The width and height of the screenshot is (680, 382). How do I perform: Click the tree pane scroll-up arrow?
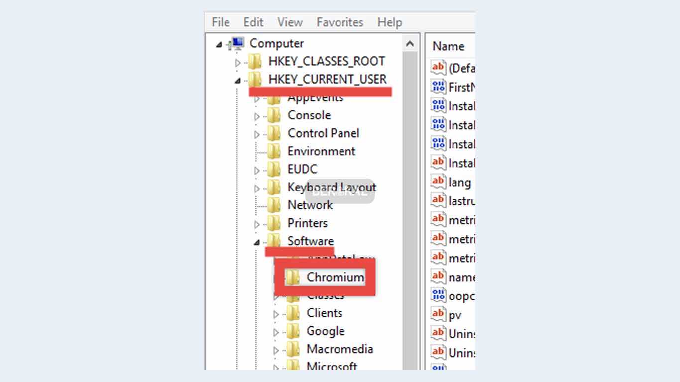coord(410,44)
